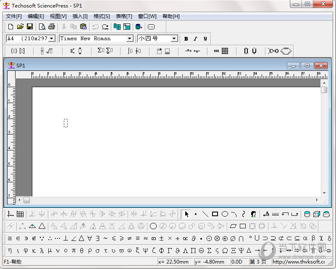Click the Save floppy disk icon
The height and width of the screenshot is (269, 336).
click(30, 27)
